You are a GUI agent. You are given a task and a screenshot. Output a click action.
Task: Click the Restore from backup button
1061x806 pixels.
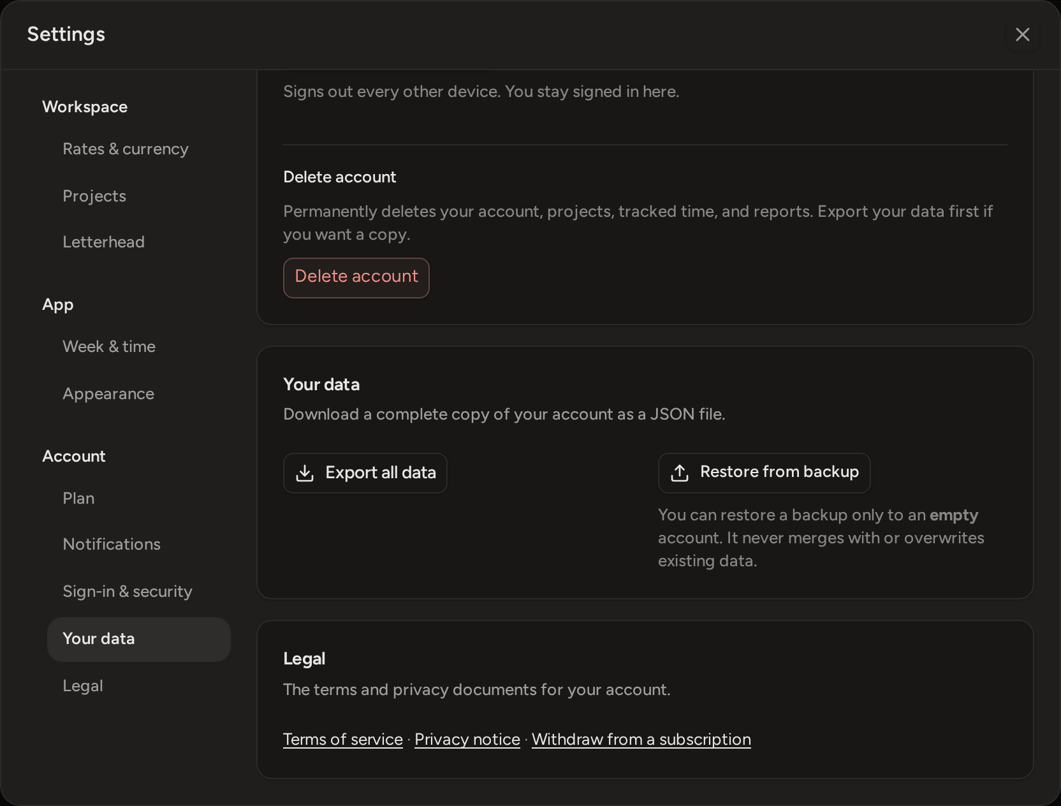tap(765, 473)
